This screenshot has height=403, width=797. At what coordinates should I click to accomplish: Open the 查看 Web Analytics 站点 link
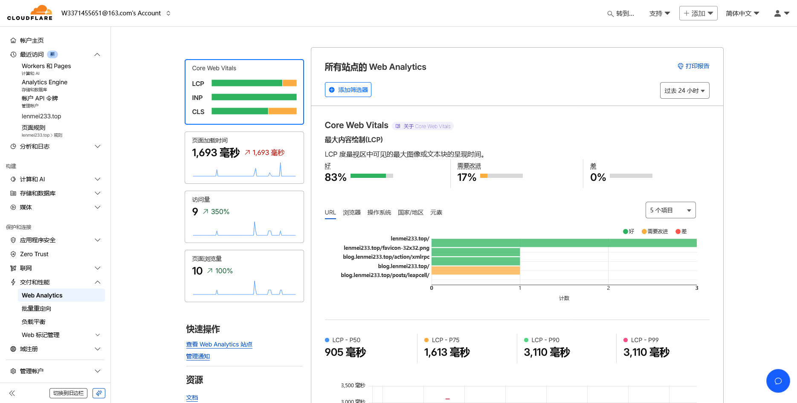pyautogui.click(x=219, y=344)
